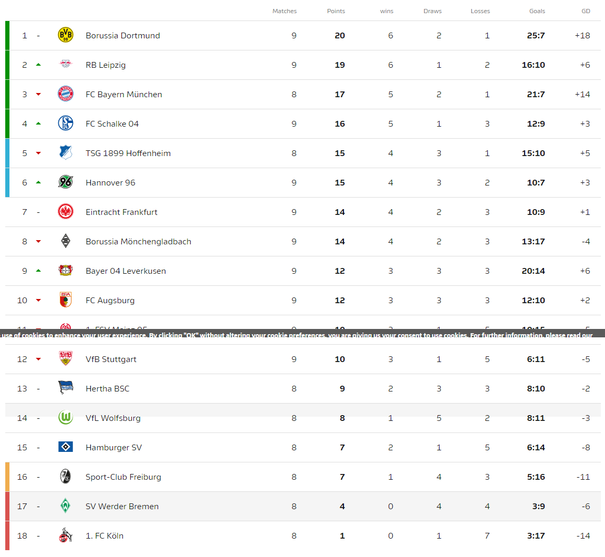605x557 pixels.
Task: Click the VfL Wolfsburg green logo
Action: [x=66, y=418]
